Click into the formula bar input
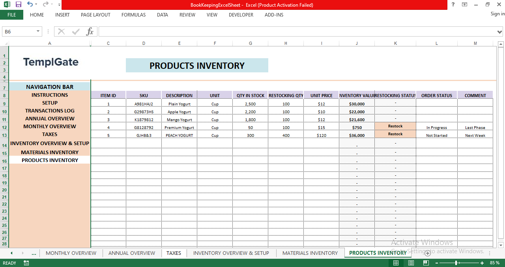This screenshot has height=267, width=505. pos(297,31)
